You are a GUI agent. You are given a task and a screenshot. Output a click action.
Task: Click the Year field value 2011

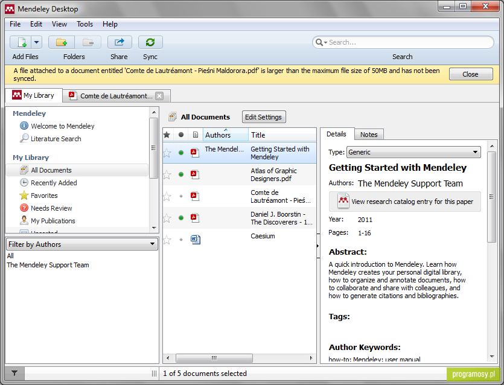point(365,220)
